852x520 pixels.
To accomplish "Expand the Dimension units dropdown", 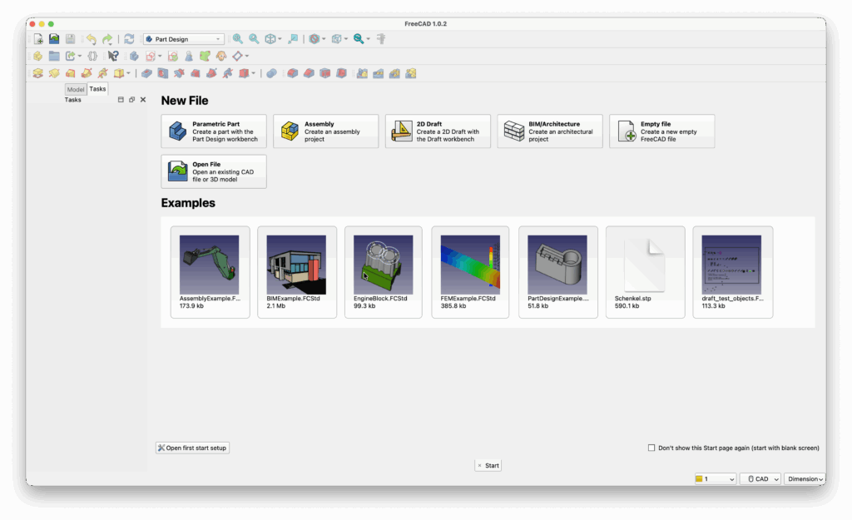I will click(x=805, y=479).
